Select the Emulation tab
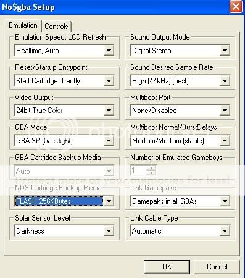Screen dimensions: 245x278 [x=23, y=25]
